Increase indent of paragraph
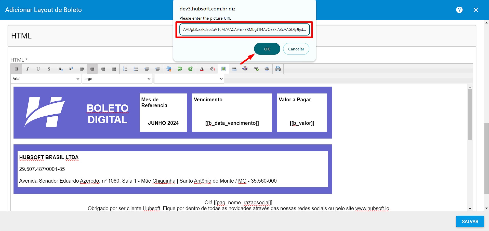The image size is (489, 231). click(x=157, y=69)
